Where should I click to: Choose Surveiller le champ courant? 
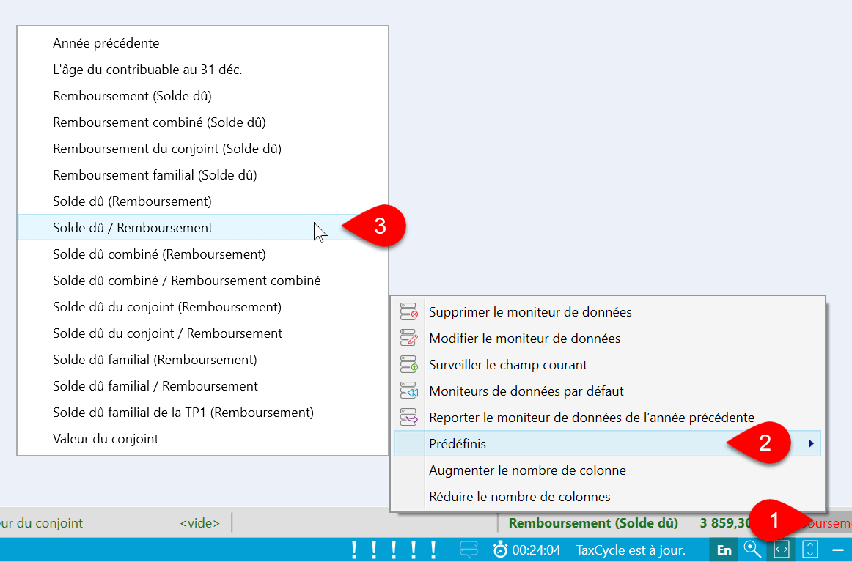[609, 365]
